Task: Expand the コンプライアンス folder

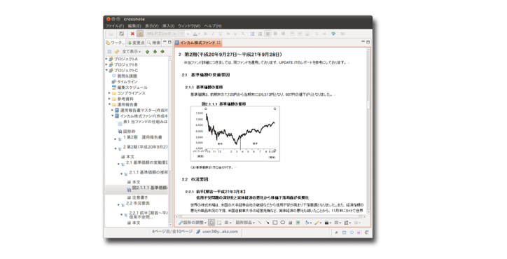Action: point(109,93)
